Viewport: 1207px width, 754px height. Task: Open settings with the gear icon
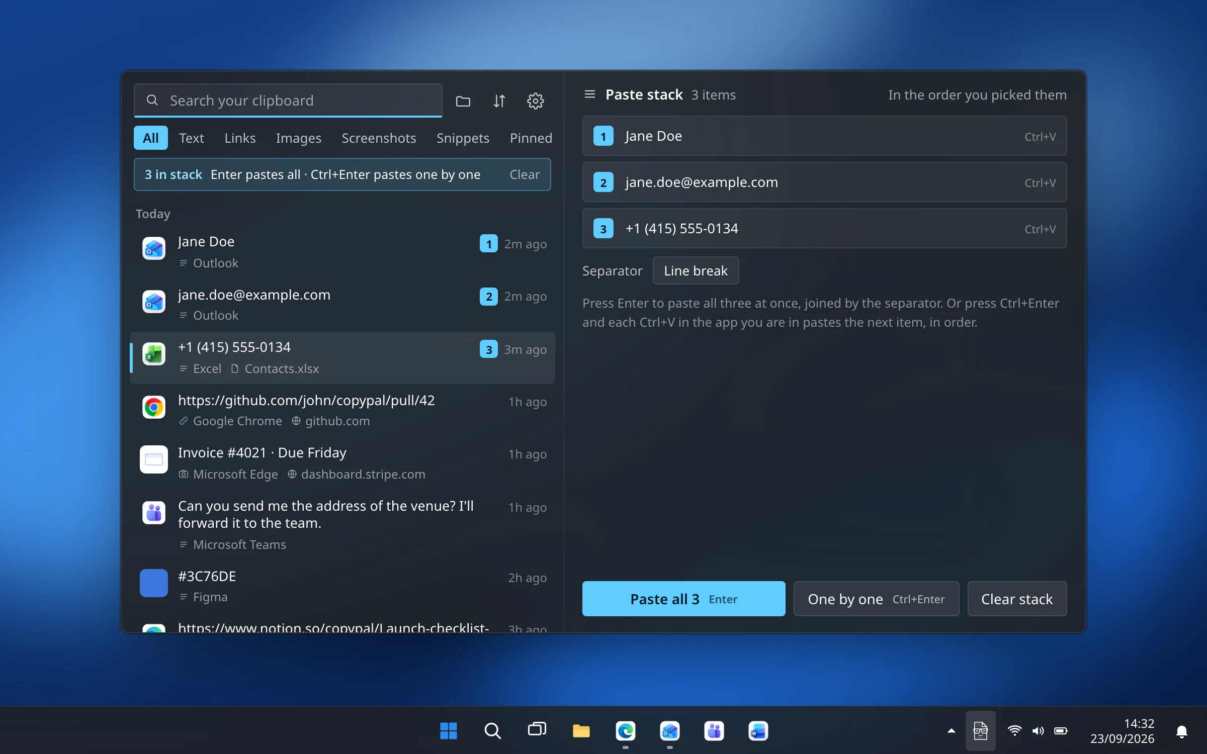535,101
